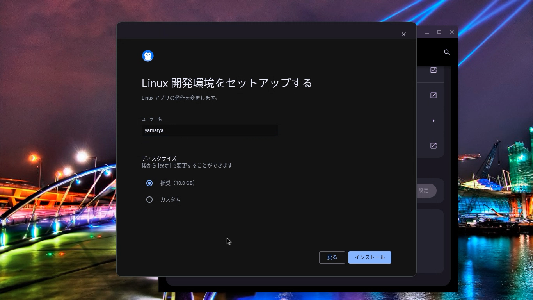Image resolution: width=533 pixels, height=300 pixels.
Task: Click the penguin Linux logo icon
Action: tap(147, 55)
